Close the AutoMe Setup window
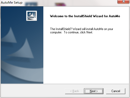The width and height of the screenshot is (130, 98). point(124,2)
